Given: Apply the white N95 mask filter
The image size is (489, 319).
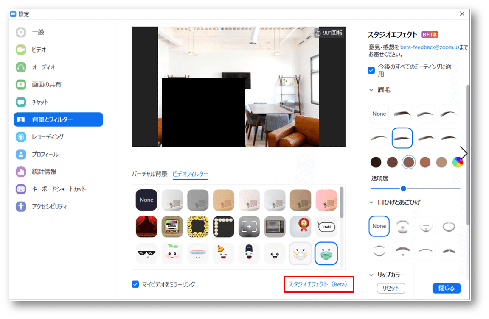Looking at the screenshot, I should coord(301,253).
